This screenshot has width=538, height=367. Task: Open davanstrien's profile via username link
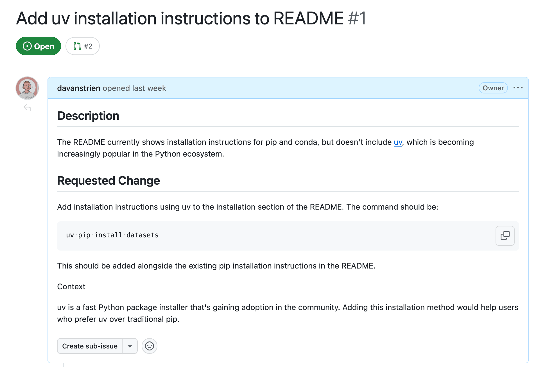(x=78, y=88)
